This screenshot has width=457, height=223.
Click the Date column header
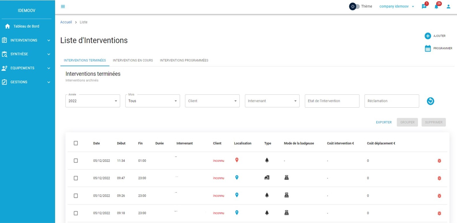(97, 143)
